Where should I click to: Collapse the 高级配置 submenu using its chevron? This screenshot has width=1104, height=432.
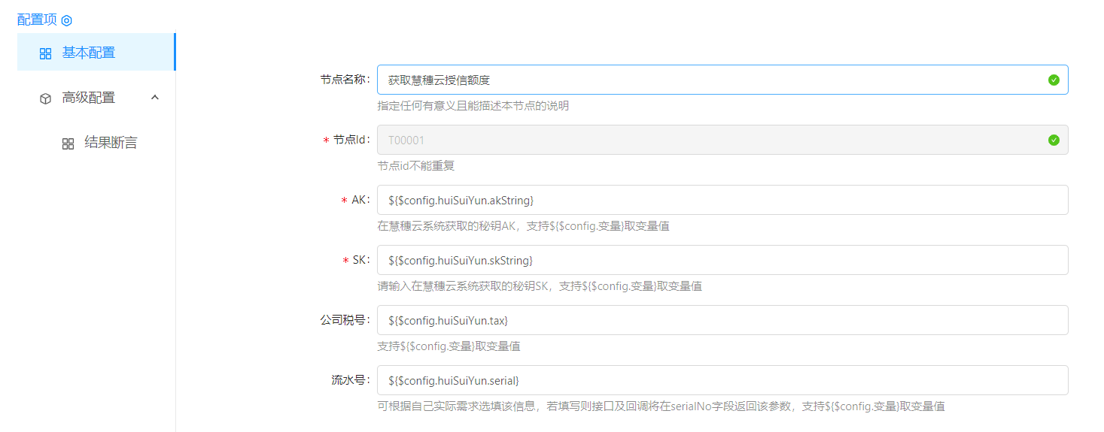[155, 97]
